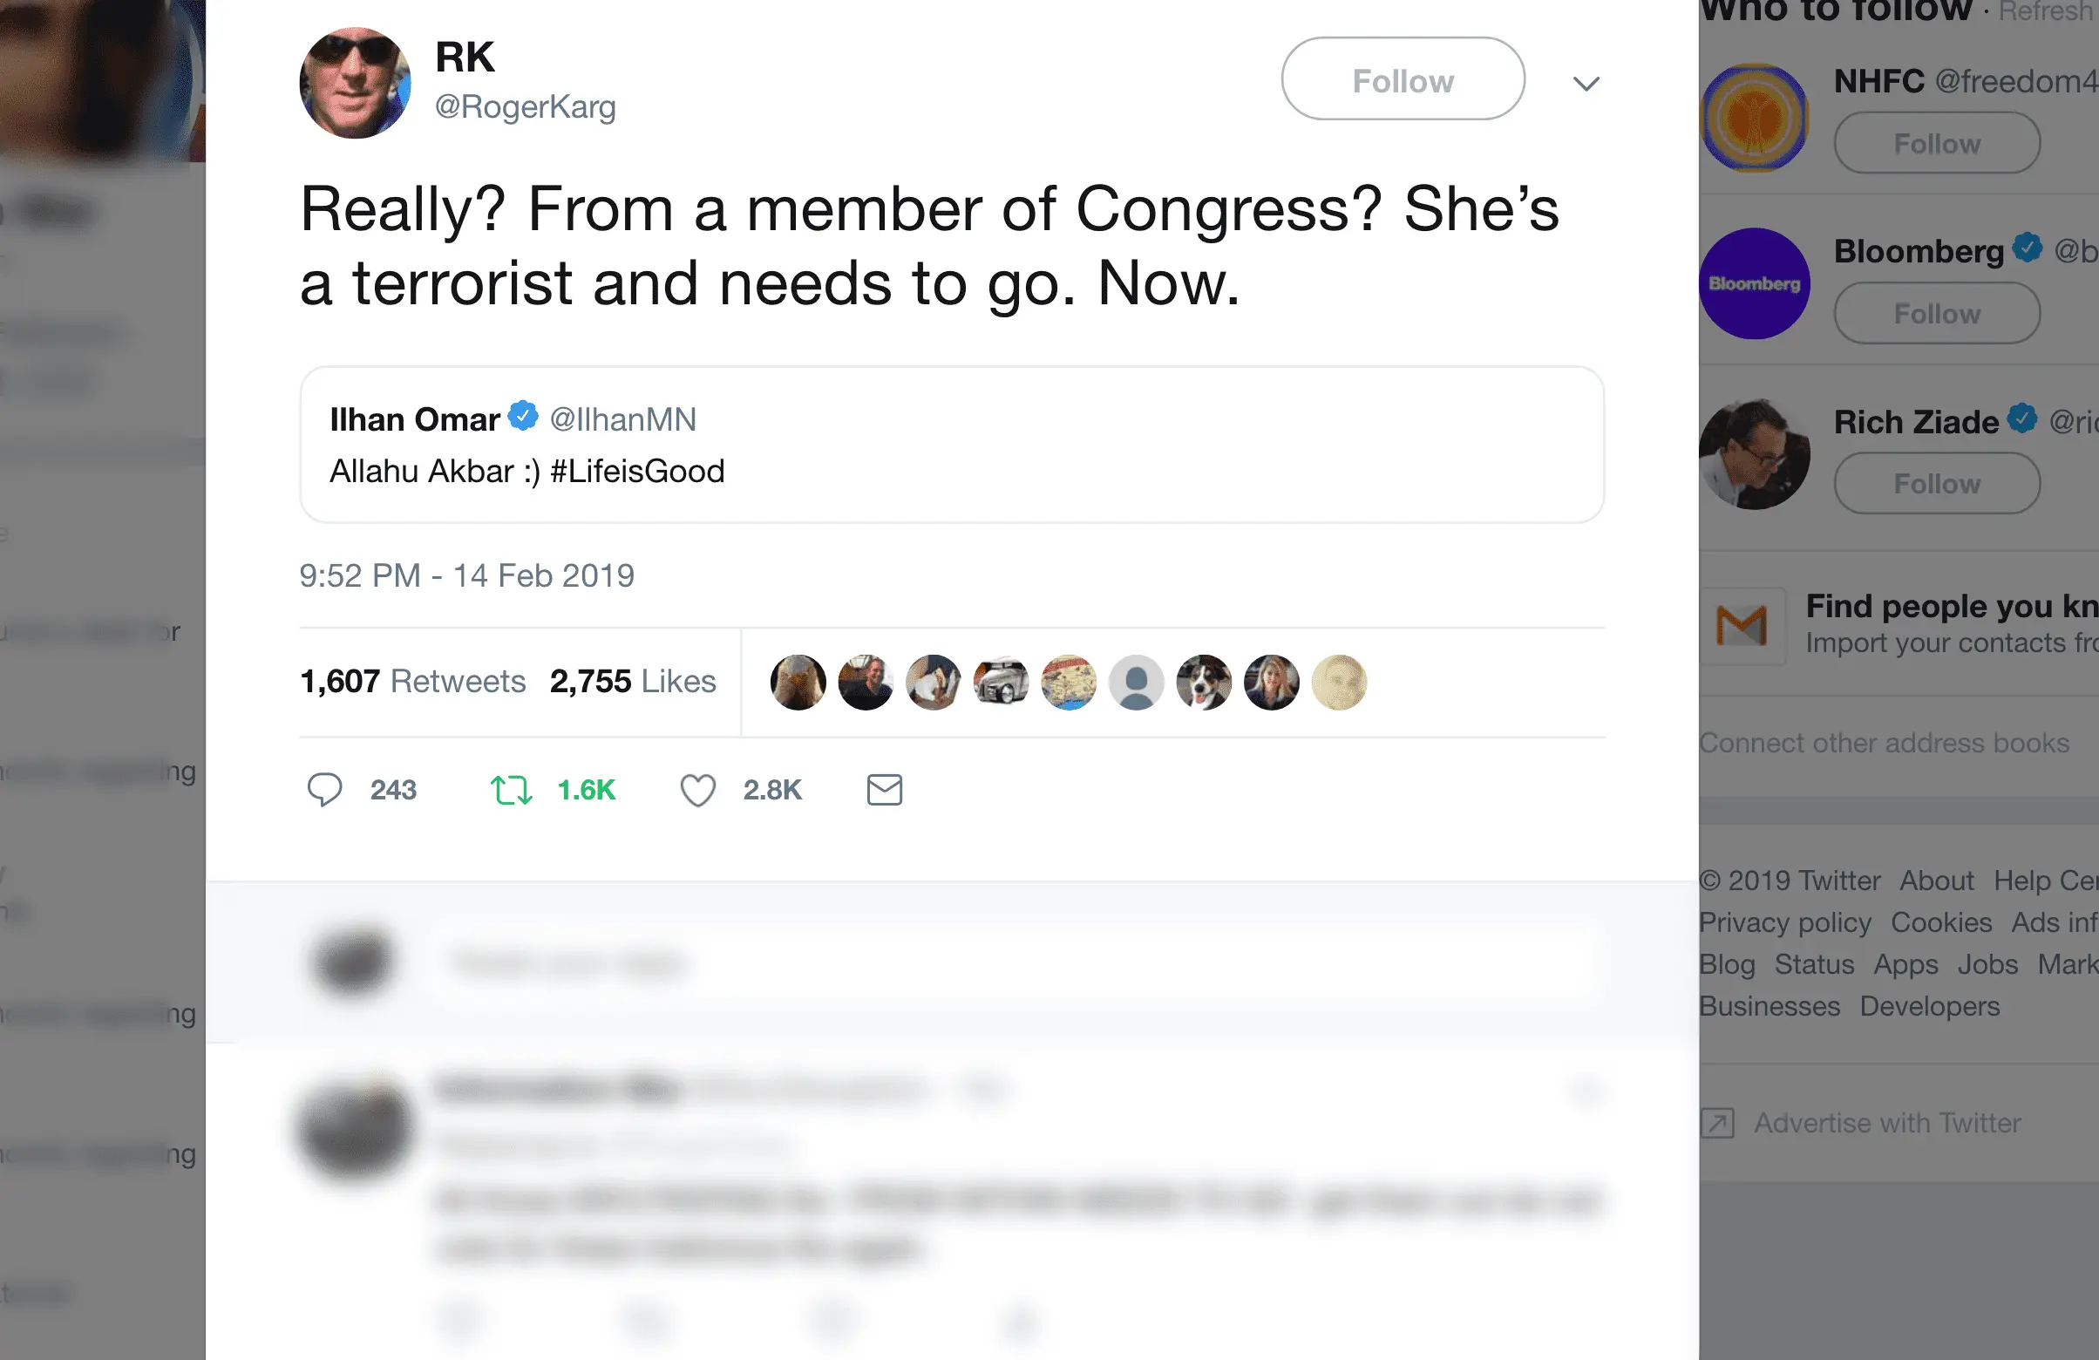Follow the Bloomberg account
This screenshot has width=2099, height=1360.
(x=1937, y=313)
